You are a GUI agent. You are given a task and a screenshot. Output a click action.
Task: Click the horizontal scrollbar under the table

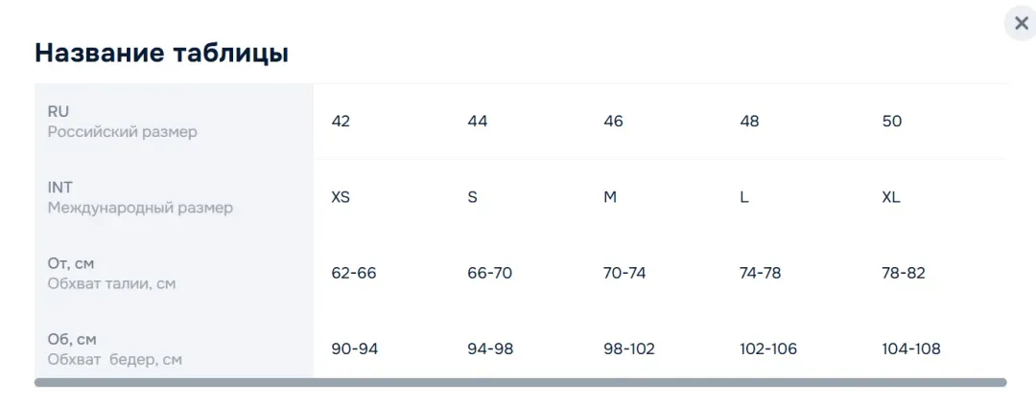coord(521,382)
